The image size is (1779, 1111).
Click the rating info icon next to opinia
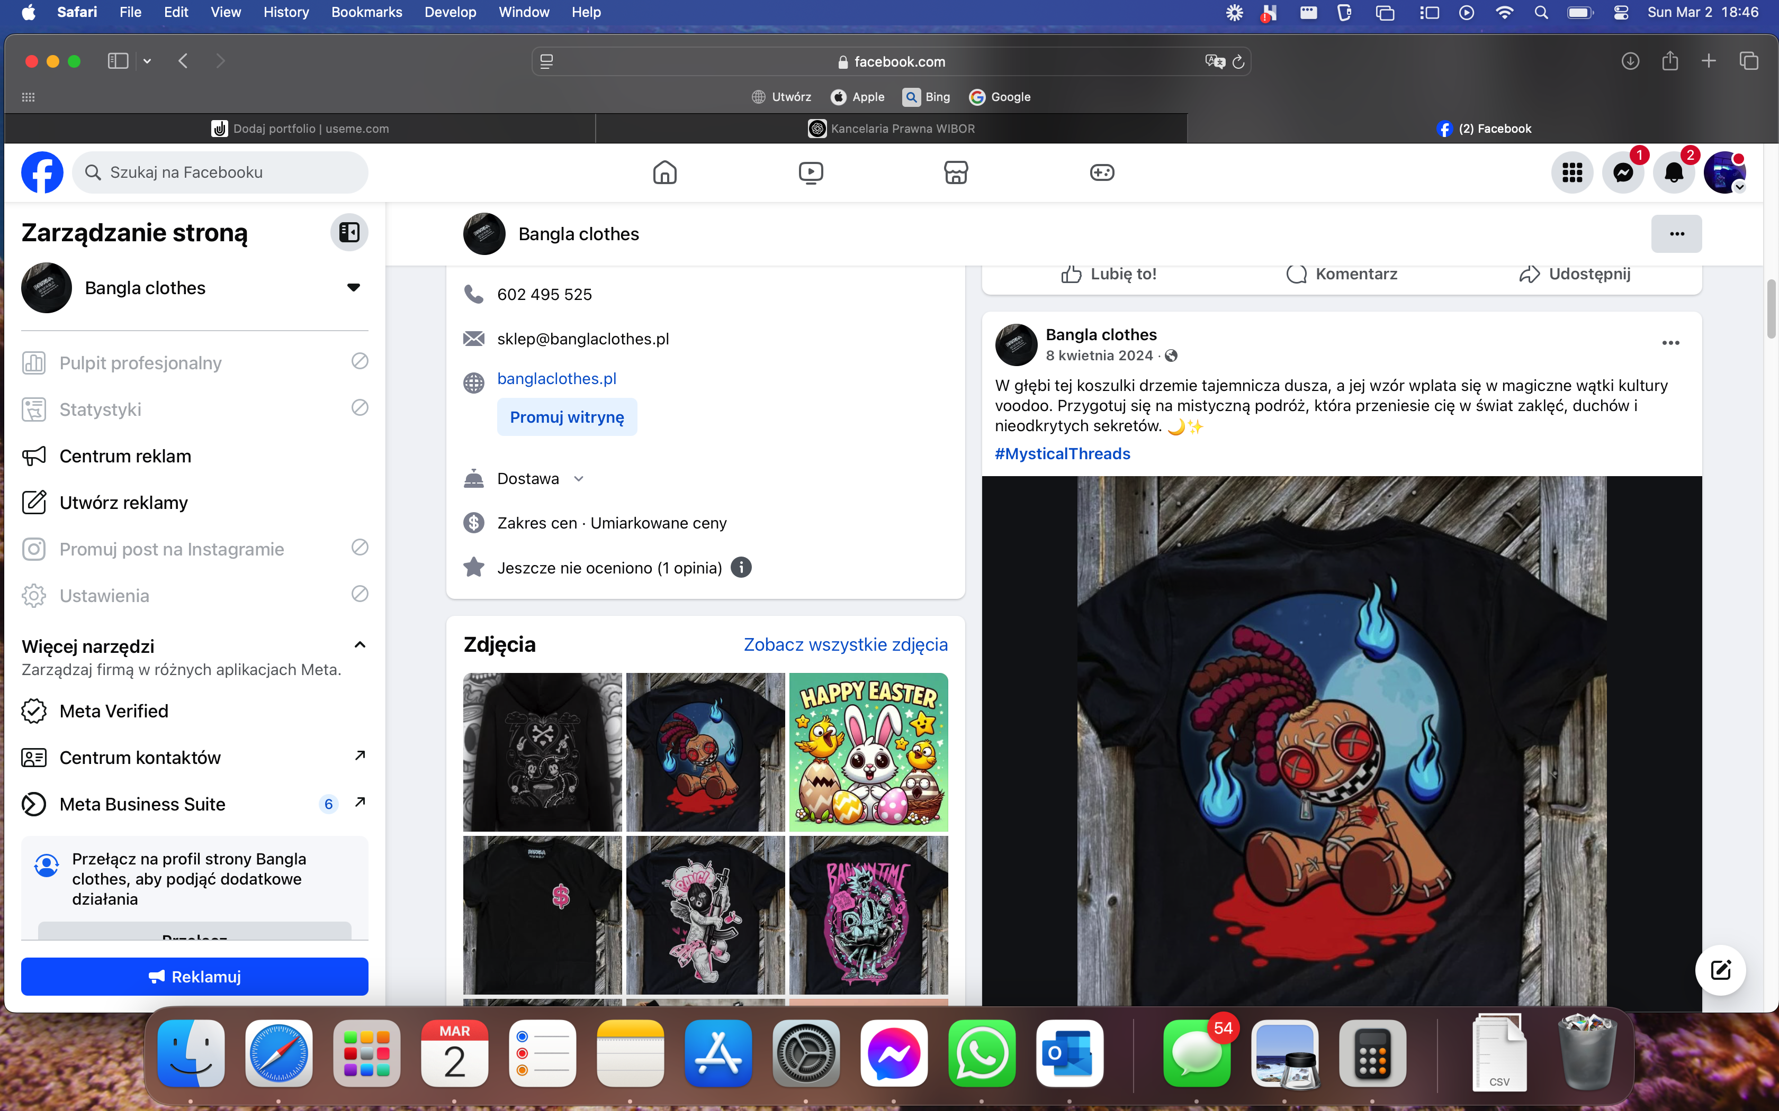tap(741, 567)
